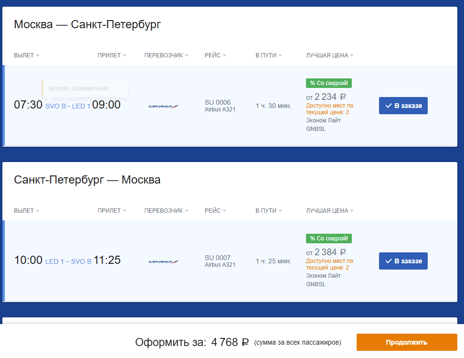Sort outbound flights by 'Прилет' column

[112, 55]
